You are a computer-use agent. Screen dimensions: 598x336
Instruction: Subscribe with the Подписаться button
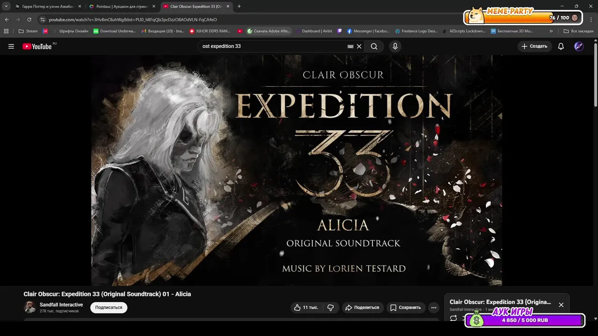pos(109,308)
